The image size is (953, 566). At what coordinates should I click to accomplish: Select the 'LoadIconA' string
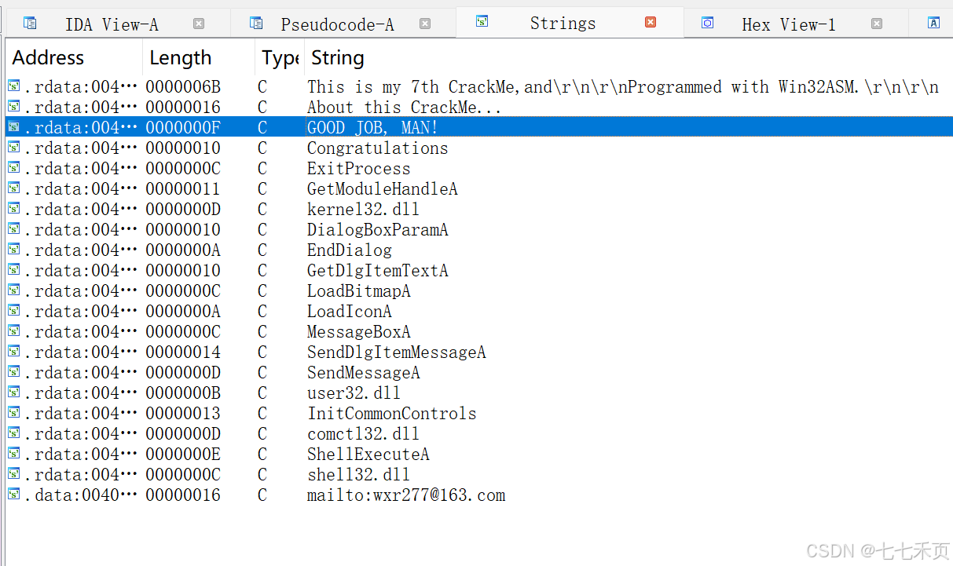(x=349, y=312)
